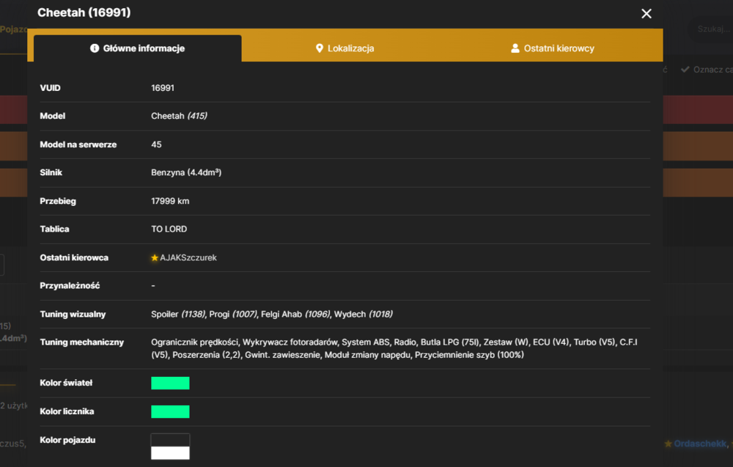Click the map pin icon on Lokalizacja
This screenshot has height=467, width=733.
[320, 48]
